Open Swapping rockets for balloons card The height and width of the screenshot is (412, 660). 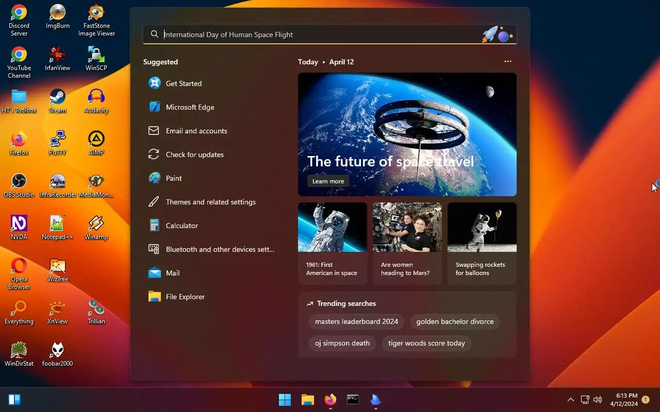point(482,243)
